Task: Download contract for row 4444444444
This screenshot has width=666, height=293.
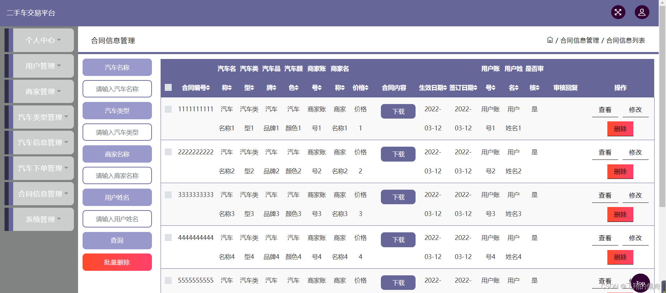Action: click(398, 240)
